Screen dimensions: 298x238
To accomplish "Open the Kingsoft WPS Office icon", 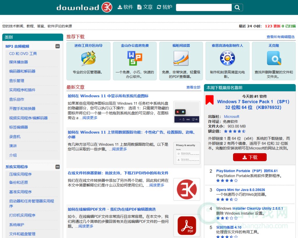I will point(135,58).
